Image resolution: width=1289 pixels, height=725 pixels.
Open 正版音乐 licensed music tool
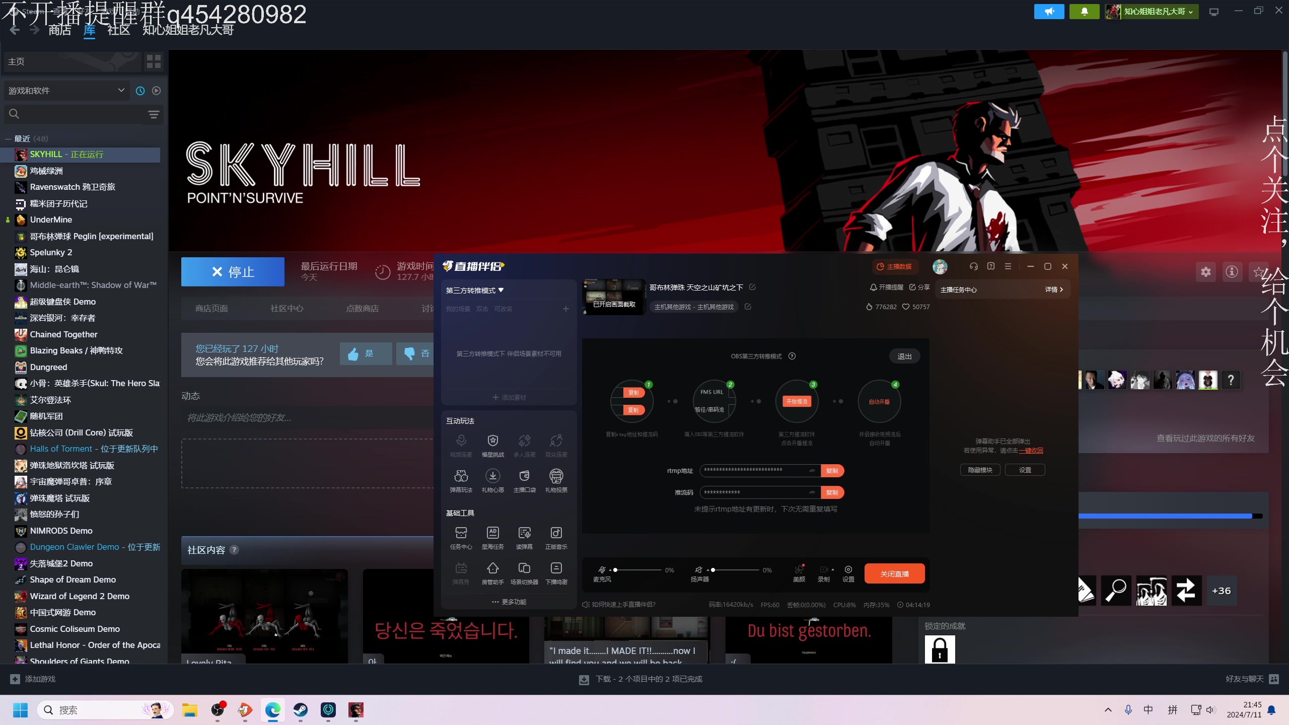556,538
